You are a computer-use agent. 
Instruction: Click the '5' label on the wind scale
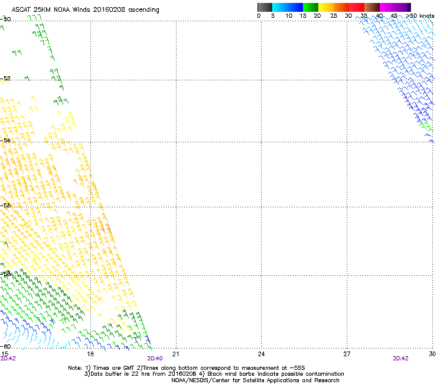(273, 15)
